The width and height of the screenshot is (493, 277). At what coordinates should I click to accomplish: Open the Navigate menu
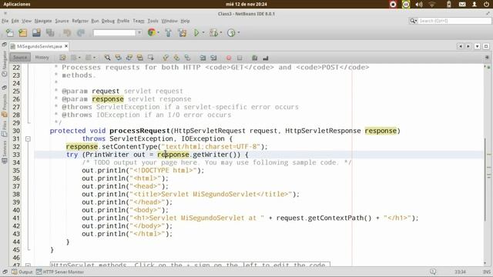43,21
